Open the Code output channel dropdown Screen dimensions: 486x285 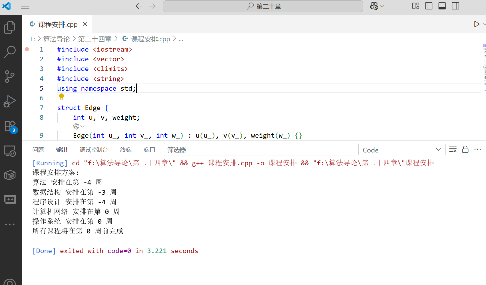[x=402, y=150]
